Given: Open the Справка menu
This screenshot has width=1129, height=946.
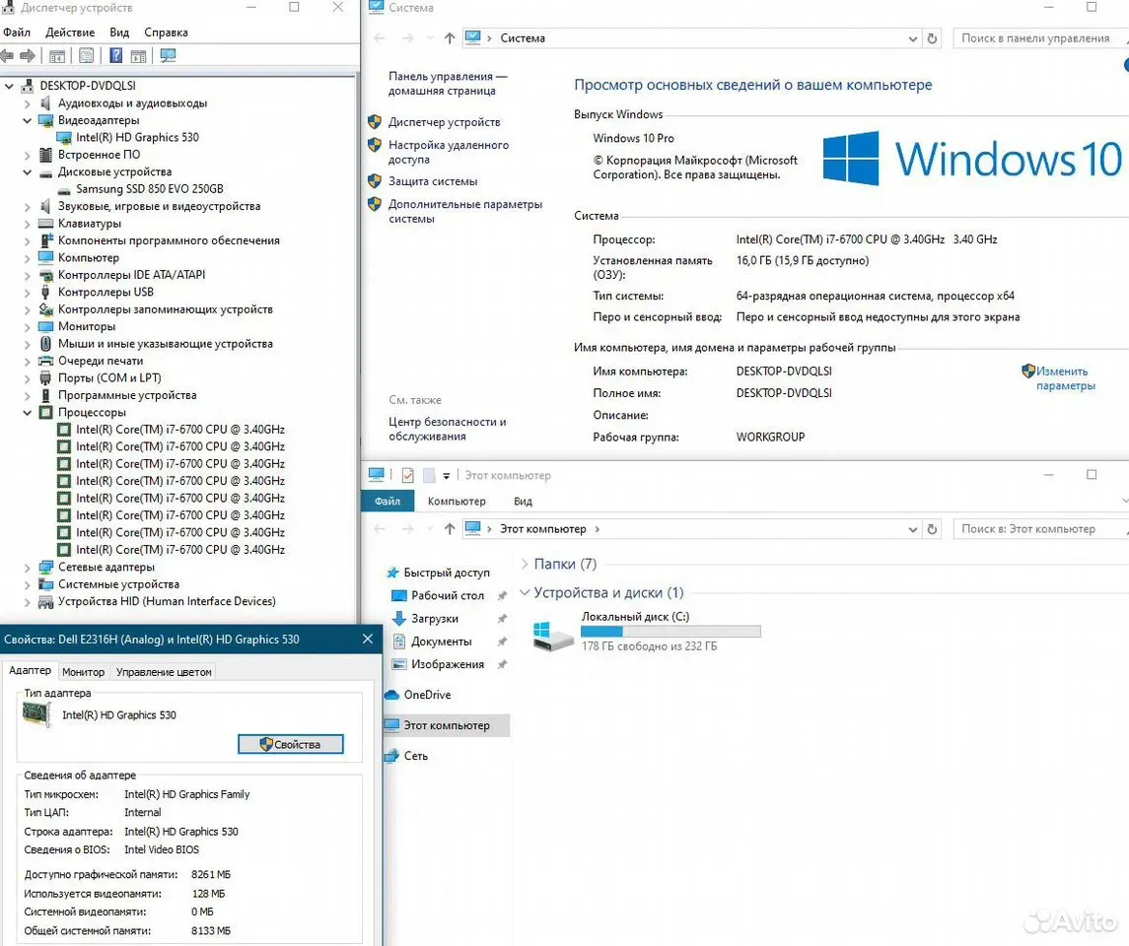Looking at the screenshot, I should (x=166, y=33).
